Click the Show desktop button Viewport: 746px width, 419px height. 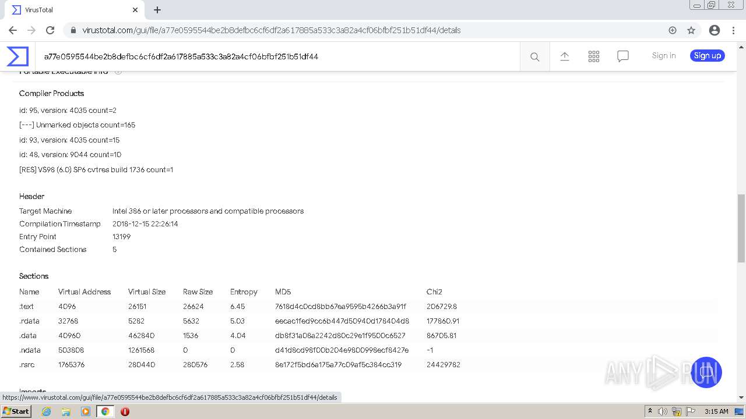pyautogui.click(x=739, y=411)
